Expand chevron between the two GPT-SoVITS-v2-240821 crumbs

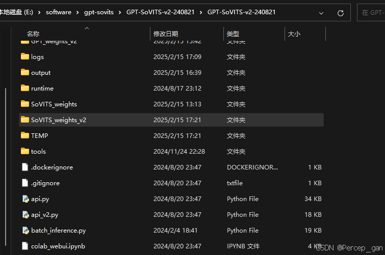point(201,12)
